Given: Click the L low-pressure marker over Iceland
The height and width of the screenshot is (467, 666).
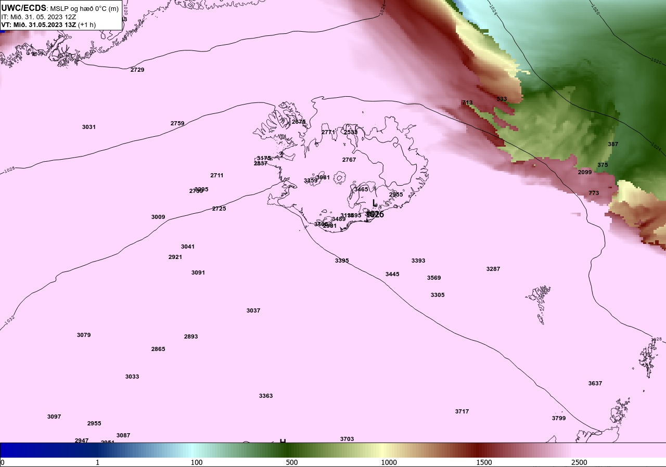Looking at the screenshot, I should tap(374, 203).
